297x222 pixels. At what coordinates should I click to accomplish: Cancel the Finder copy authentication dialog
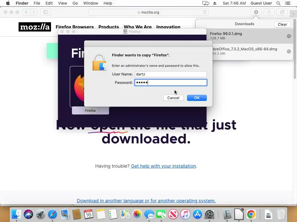click(173, 98)
